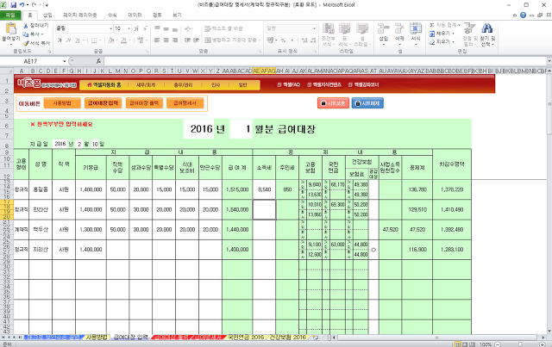Viewport: 552px width, 347px height.
Task: Click the Sort and Filter icon
Action: (469, 28)
